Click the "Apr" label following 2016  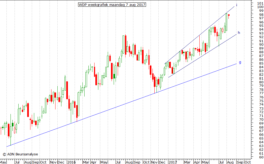coord(94,162)
